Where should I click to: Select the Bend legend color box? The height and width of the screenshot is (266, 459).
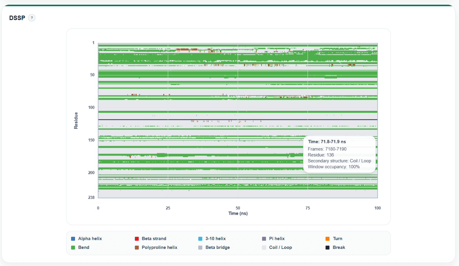click(x=73, y=247)
